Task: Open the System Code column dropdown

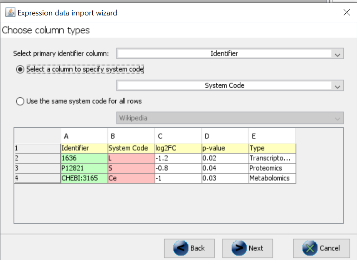Action: pyautogui.click(x=230, y=85)
